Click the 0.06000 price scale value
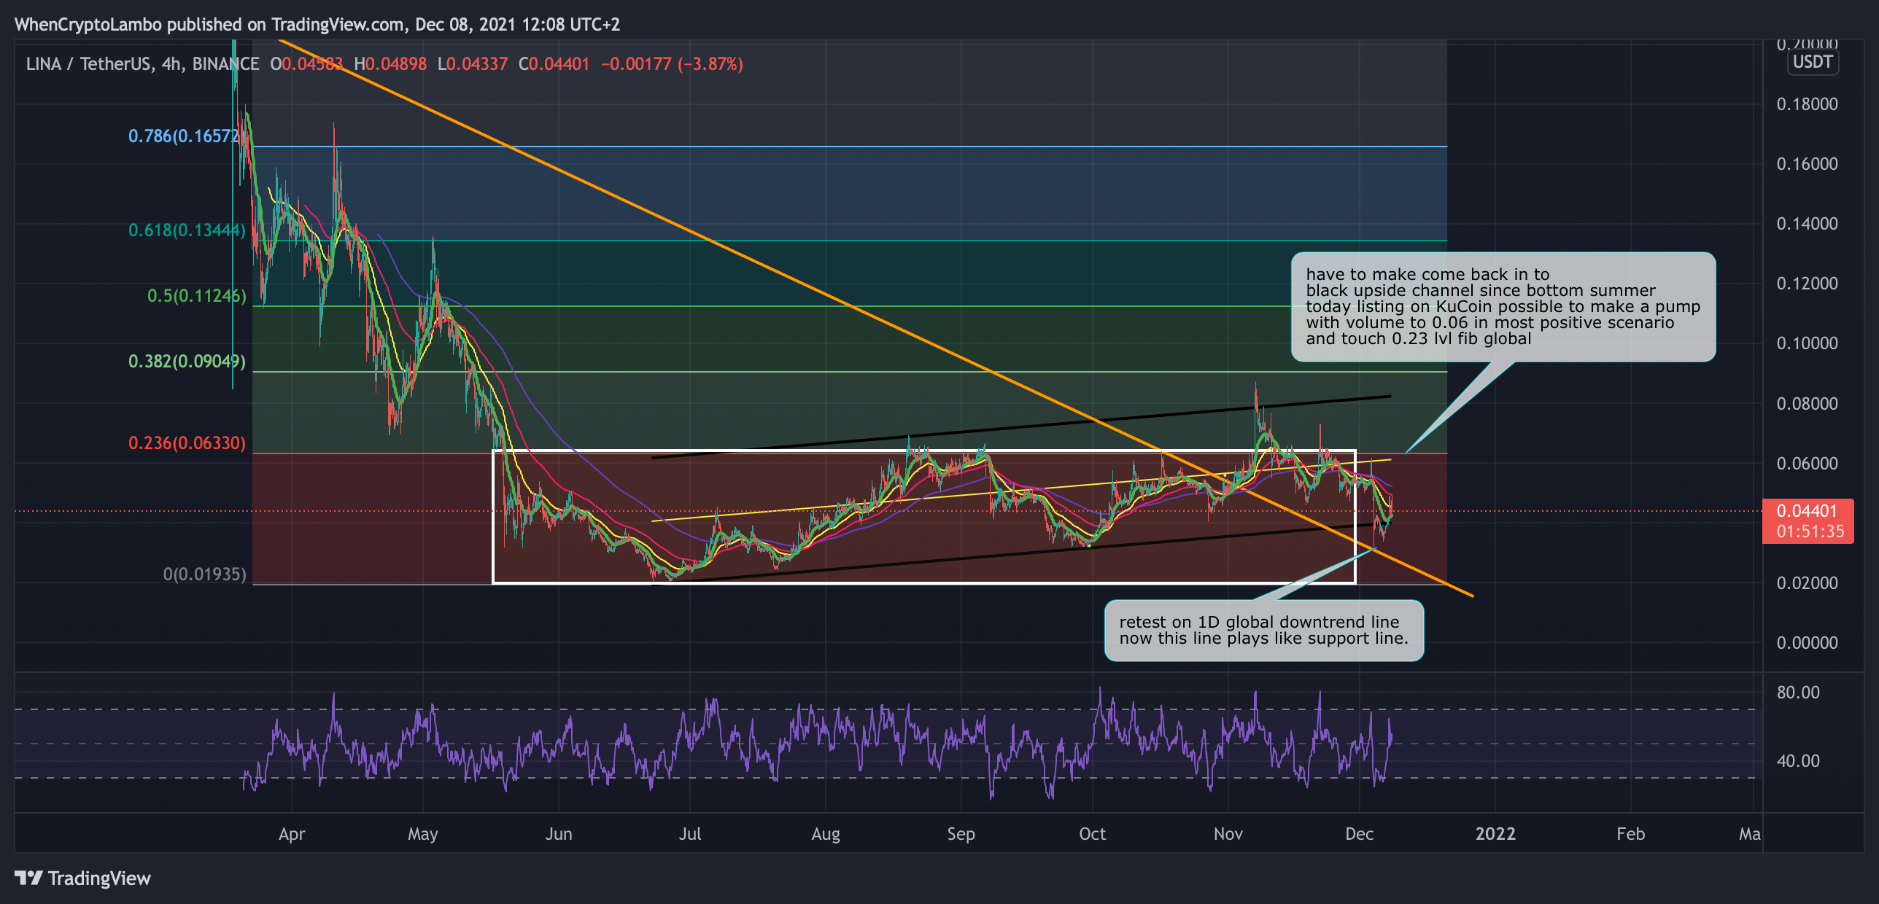 coord(1808,464)
